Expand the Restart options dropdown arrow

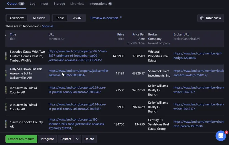[77, 139]
